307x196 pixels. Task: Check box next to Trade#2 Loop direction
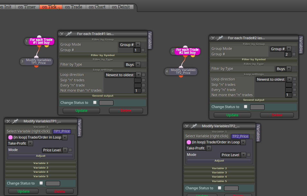click(294, 79)
